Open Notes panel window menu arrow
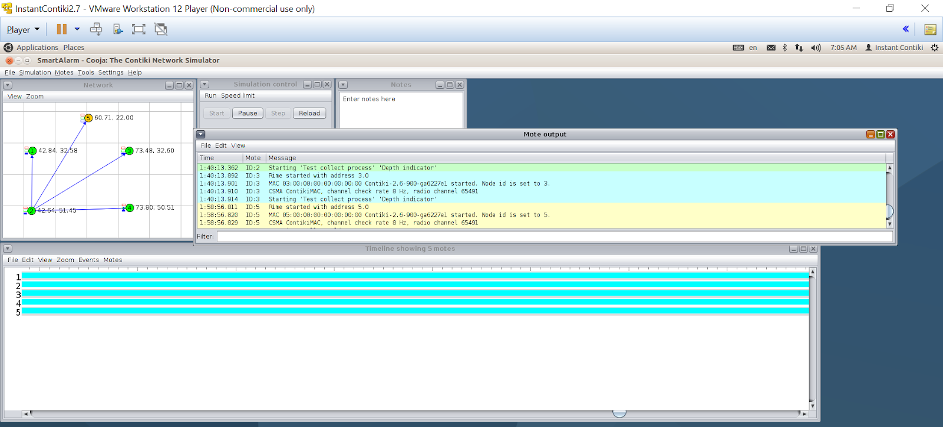The height and width of the screenshot is (427, 943). coord(343,85)
